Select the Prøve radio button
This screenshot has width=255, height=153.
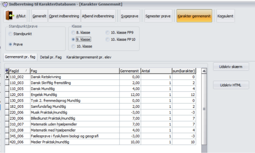point(10,44)
